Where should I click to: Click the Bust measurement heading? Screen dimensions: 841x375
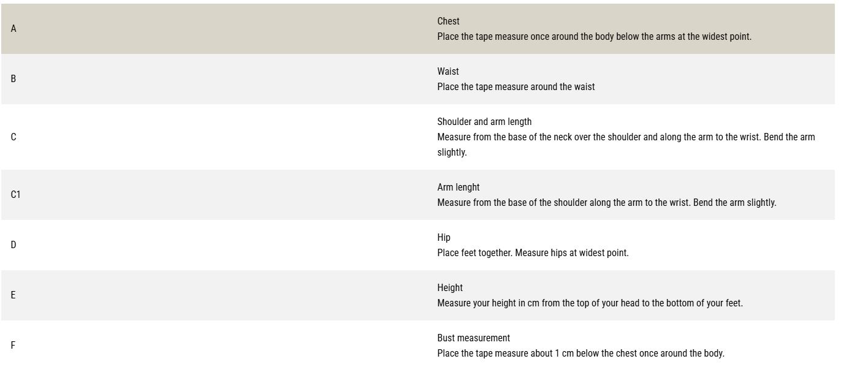pyautogui.click(x=473, y=338)
